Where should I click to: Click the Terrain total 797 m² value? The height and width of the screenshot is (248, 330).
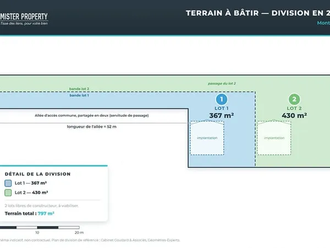coord(46,213)
